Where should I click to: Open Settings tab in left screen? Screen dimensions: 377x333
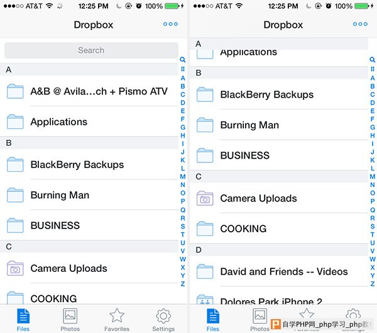click(x=163, y=320)
